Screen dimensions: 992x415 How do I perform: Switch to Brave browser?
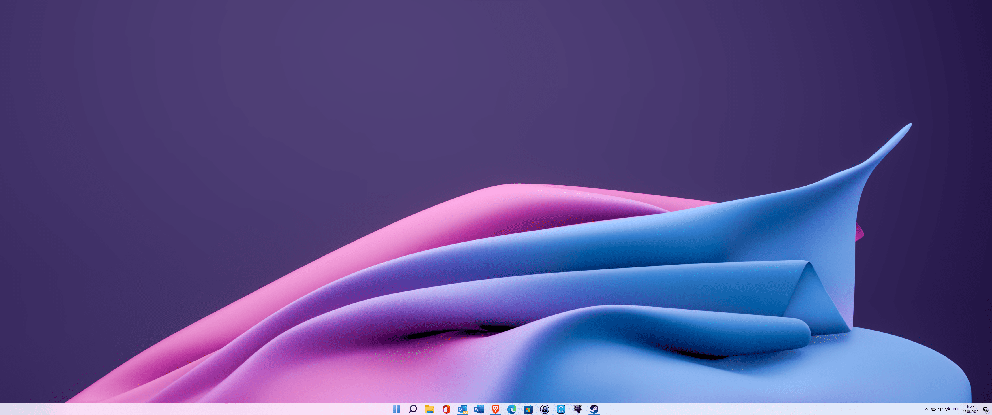pos(495,409)
